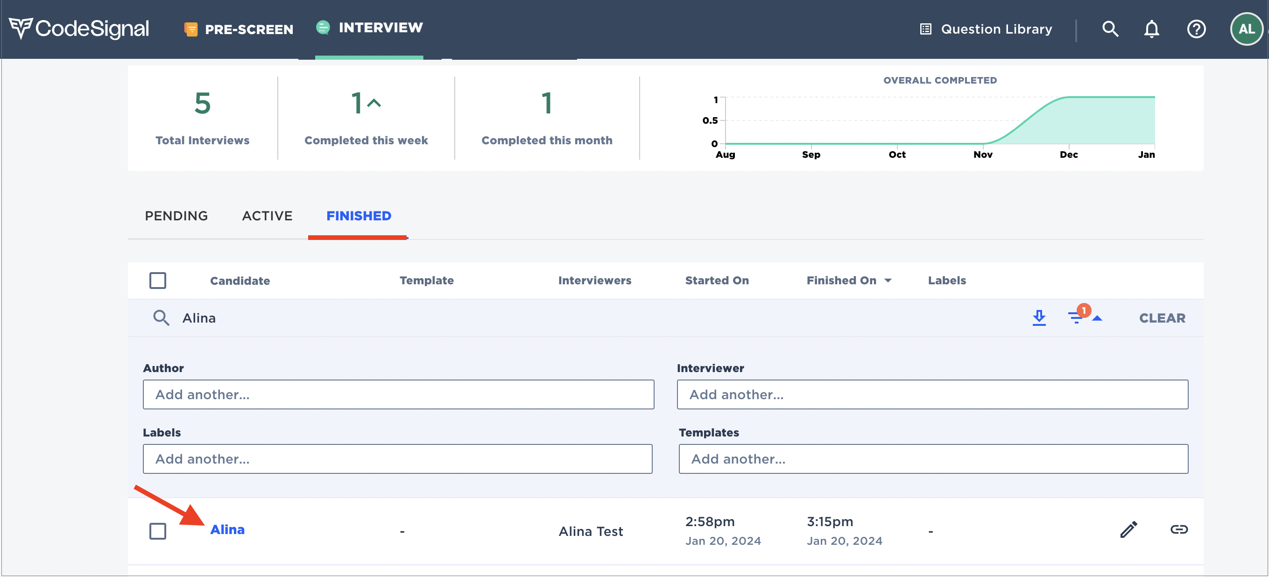Check the select-all candidates checkbox

(158, 280)
